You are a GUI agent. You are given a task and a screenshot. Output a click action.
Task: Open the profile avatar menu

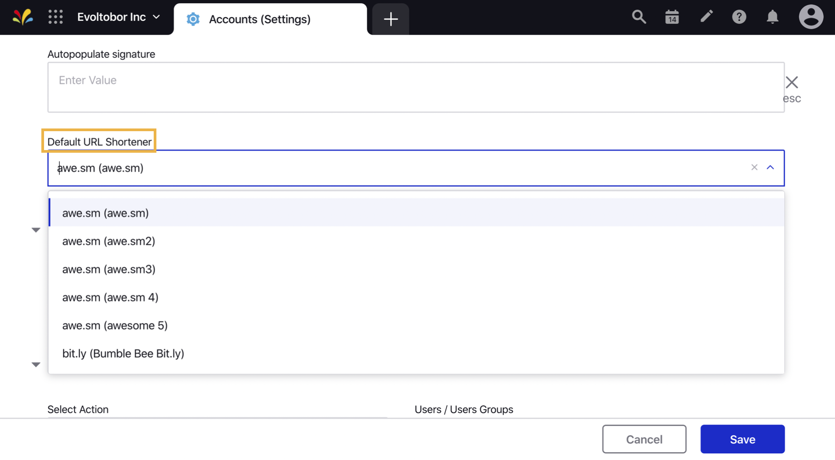click(811, 17)
